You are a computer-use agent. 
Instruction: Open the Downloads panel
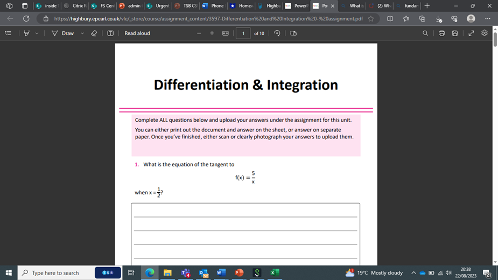[439, 19]
